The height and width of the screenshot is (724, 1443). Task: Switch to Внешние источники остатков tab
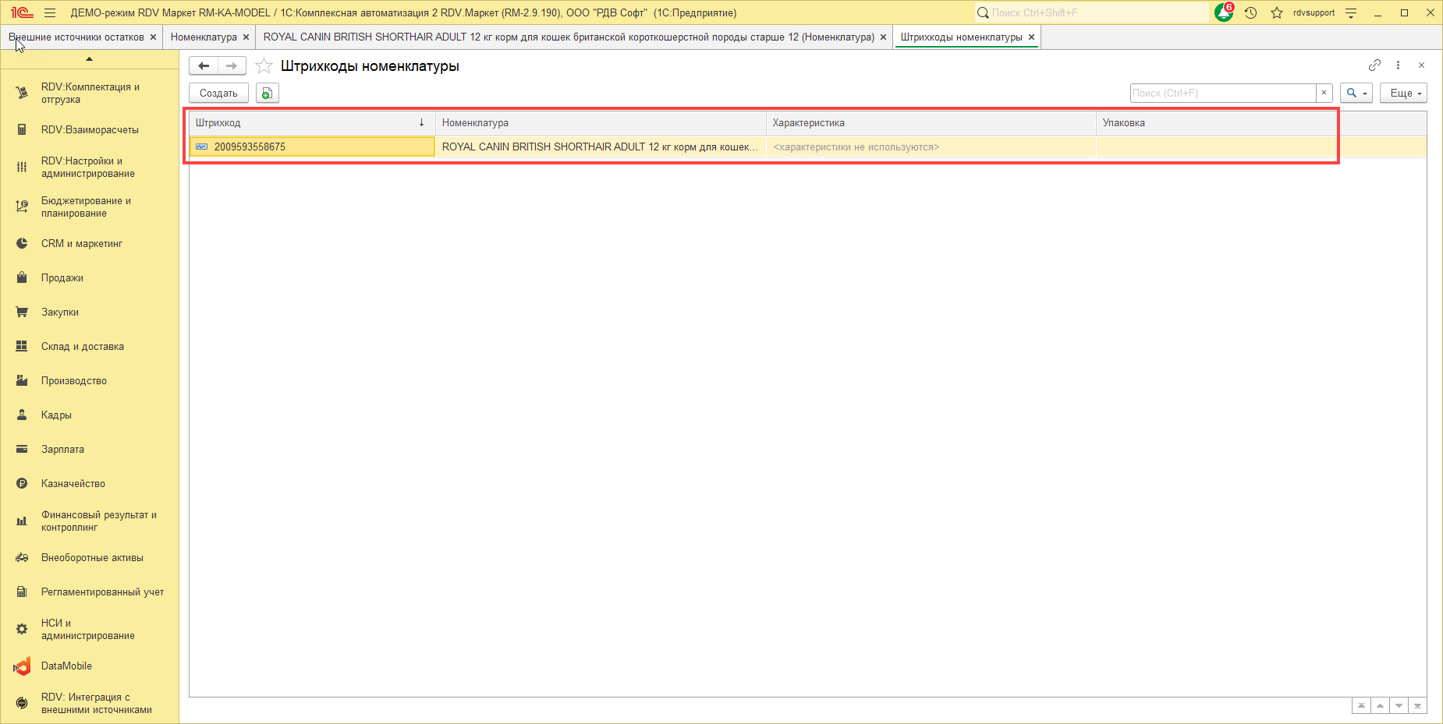tap(76, 37)
